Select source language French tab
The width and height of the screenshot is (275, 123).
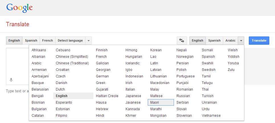48,40
